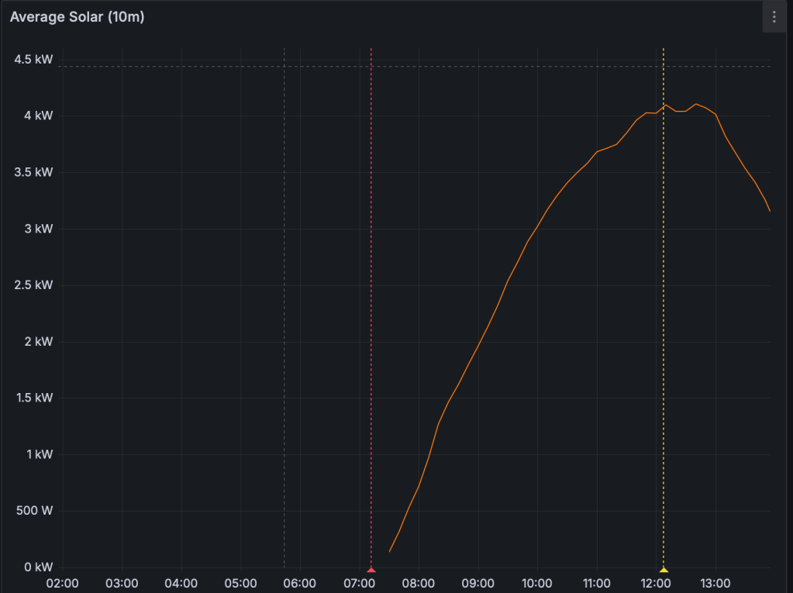This screenshot has width=793, height=593.
Task: Click the orange line's end at right edge
Action: (x=769, y=210)
